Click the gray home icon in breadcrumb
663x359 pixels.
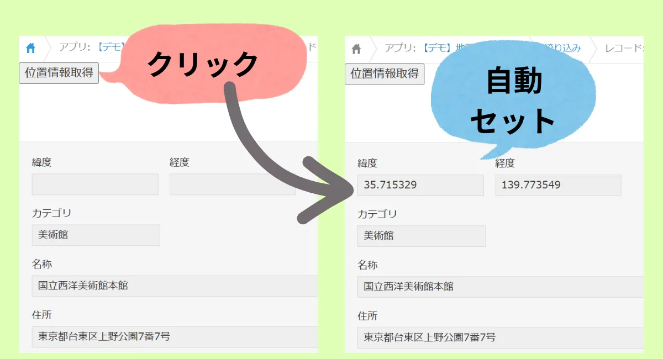point(356,49)
